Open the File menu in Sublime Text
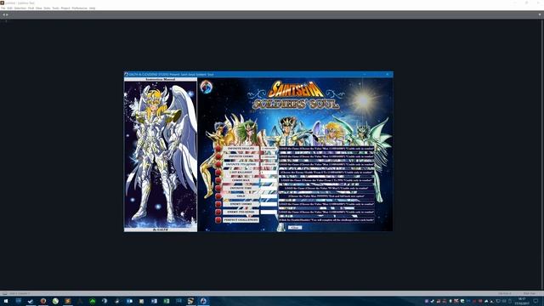544x306 pixels. pyautogui.click(x=3, y=8)
